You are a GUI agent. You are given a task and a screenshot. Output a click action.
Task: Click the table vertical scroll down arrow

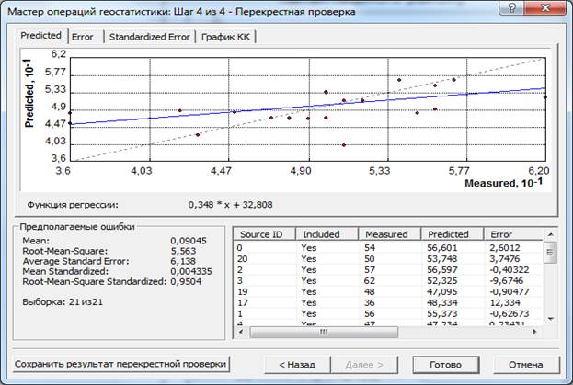click(x=550, y=319)
